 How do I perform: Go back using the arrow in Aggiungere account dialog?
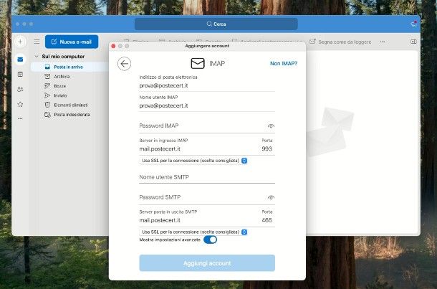point(125,64)
